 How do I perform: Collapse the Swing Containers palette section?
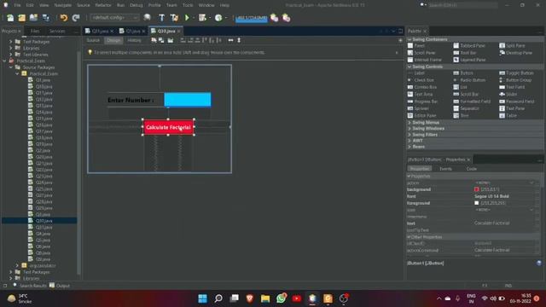[x=409, y=39]
